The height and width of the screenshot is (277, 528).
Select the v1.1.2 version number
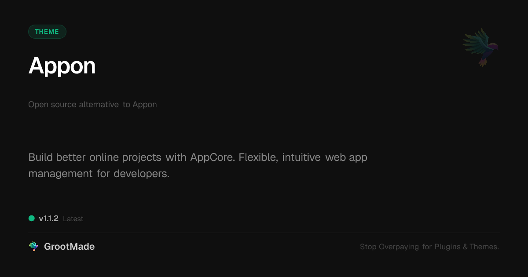click(48, 219)
